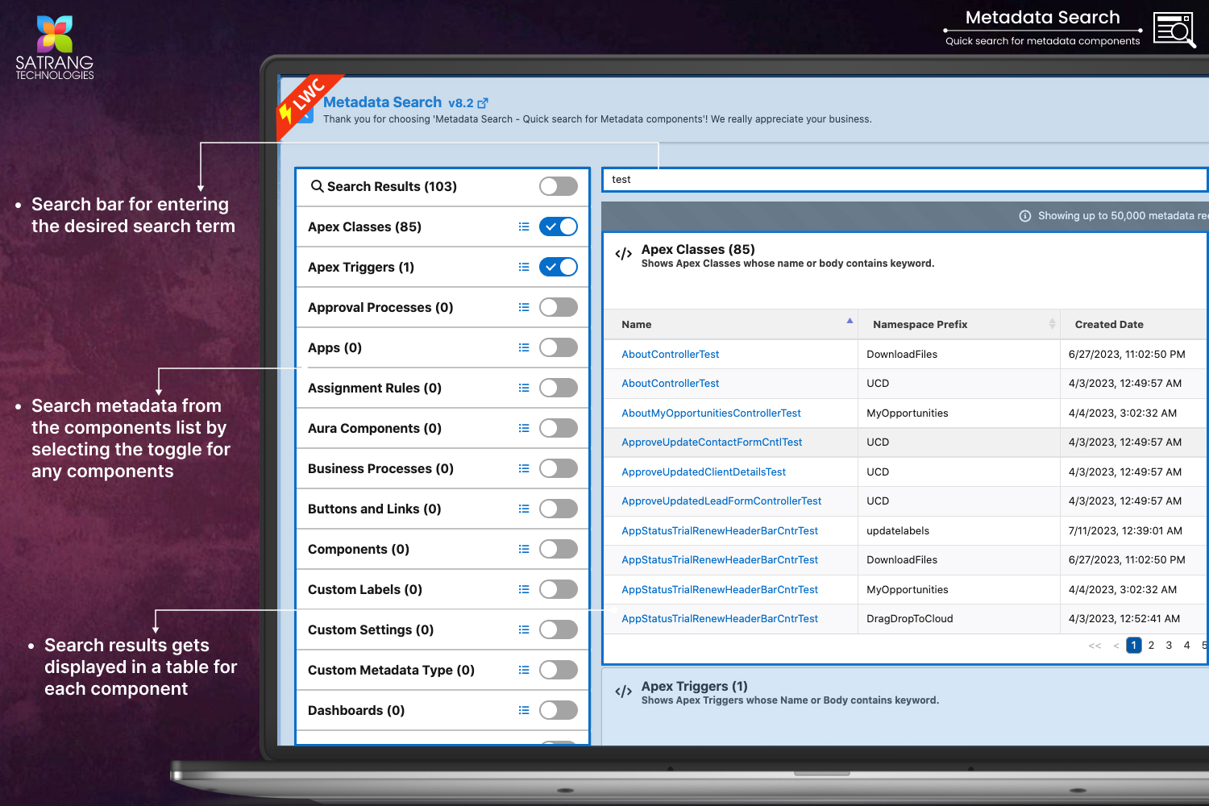Open list icon for Custom Labels row
Image resolution: width=1209 pixels, height=806 pixels.
(x=524, y=589)
